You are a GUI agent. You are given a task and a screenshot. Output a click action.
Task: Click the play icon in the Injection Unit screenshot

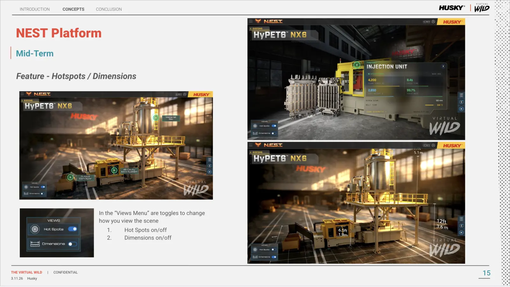[x=461, y=109]
